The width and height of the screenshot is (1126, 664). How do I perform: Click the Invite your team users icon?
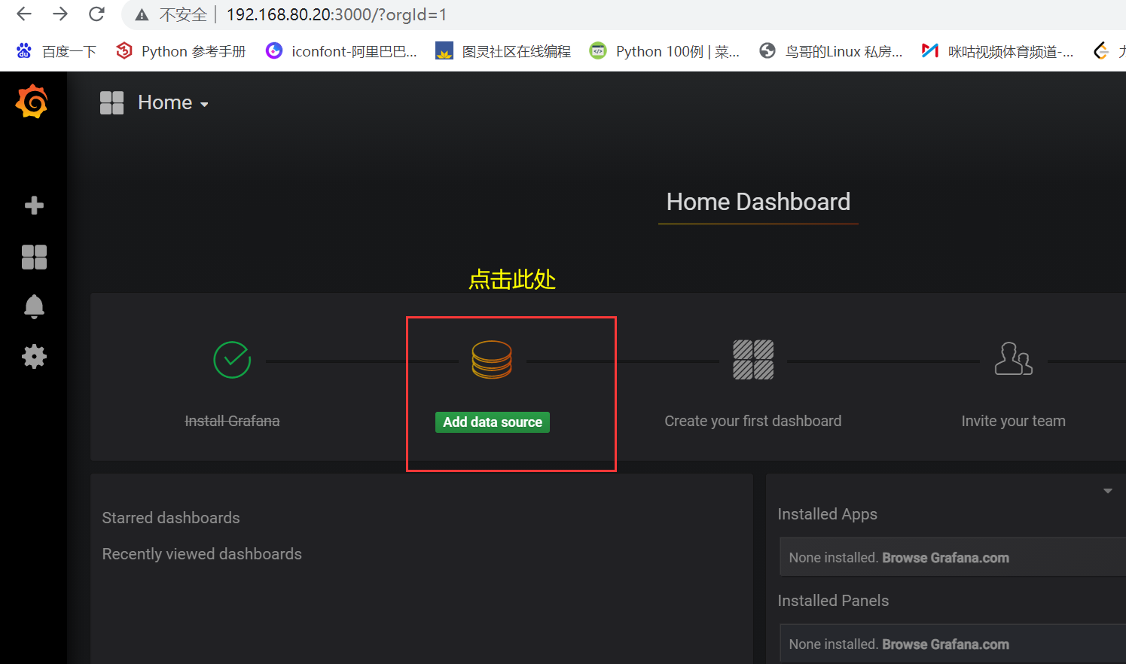1014,359
